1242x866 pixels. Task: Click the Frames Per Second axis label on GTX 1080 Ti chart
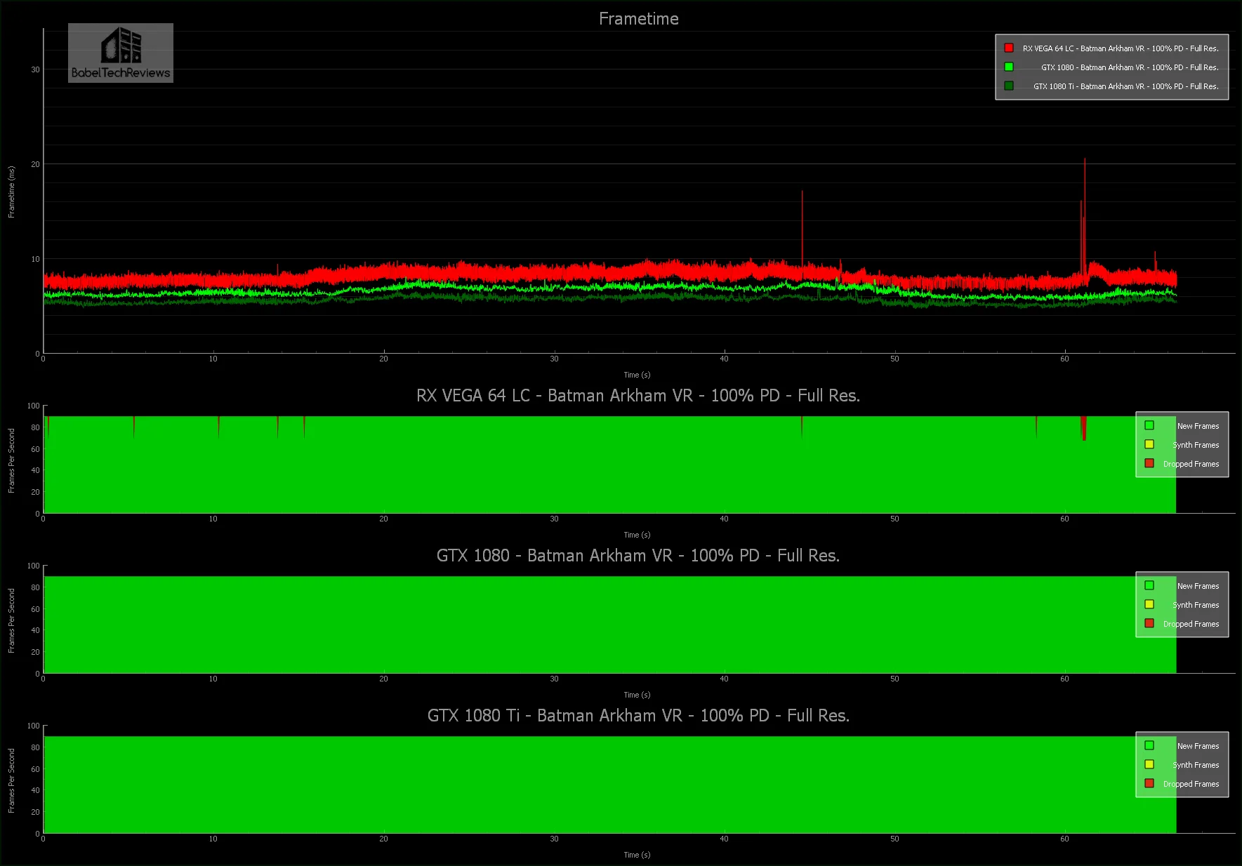click(11, 780)
